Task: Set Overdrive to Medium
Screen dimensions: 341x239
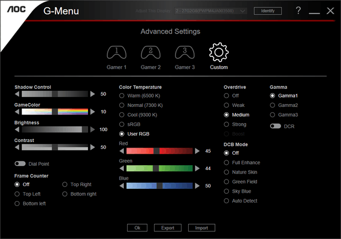Action: [237, 115]
